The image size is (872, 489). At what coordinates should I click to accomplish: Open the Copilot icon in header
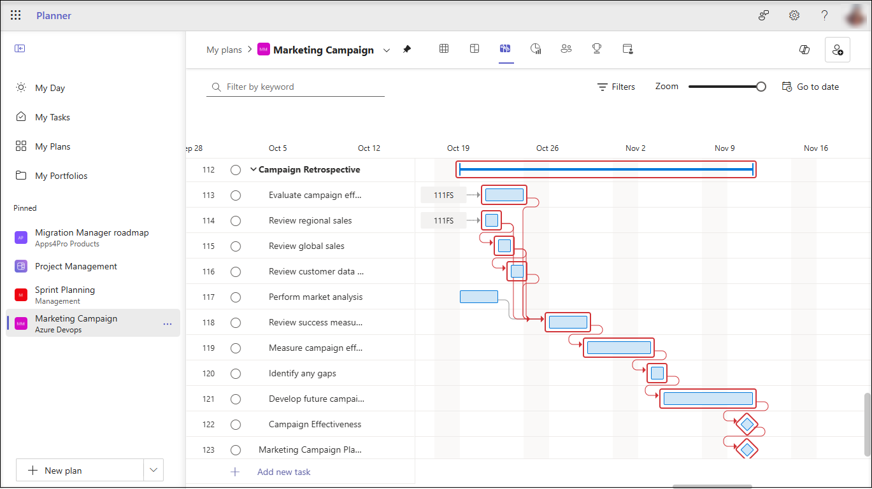[804, 50]
